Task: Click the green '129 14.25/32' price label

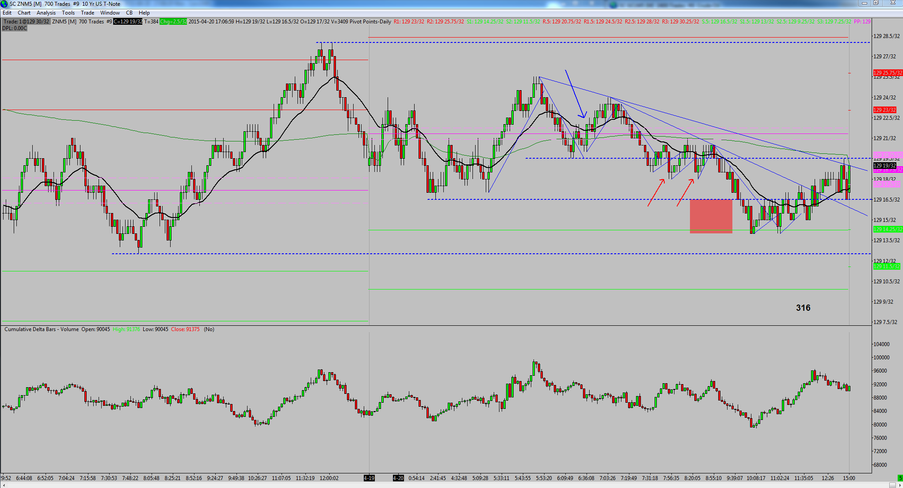Action: coord(888,229)
